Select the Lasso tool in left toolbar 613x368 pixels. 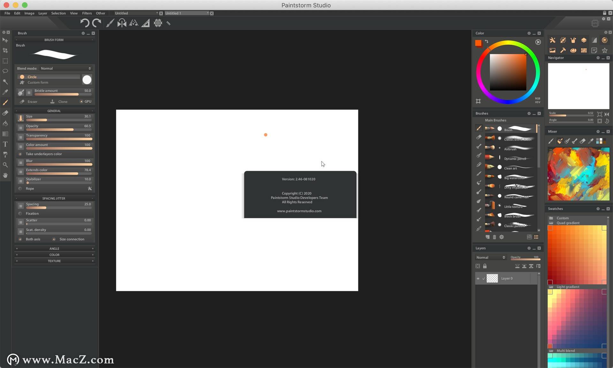5,71
